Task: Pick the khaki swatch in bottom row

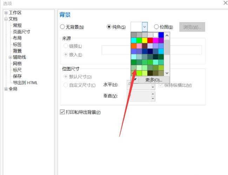Action: pos(161,73)
